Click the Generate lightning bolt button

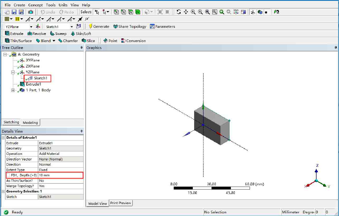pos(99,26)
